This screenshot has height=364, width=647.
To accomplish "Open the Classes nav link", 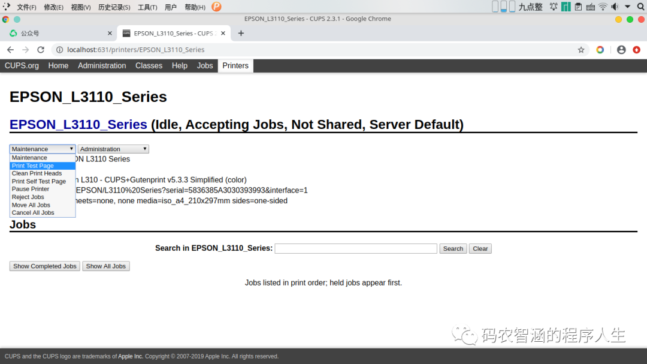I will coord(149,66).
